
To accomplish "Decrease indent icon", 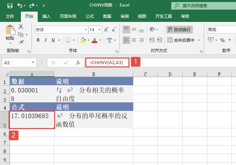I will [152, 40].
